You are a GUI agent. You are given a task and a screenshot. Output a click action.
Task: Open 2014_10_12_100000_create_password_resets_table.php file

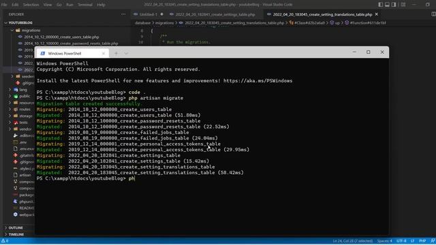tap(71, 44)
